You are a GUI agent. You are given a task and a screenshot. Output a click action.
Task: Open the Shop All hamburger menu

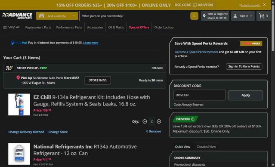click(x=11, y=27)
